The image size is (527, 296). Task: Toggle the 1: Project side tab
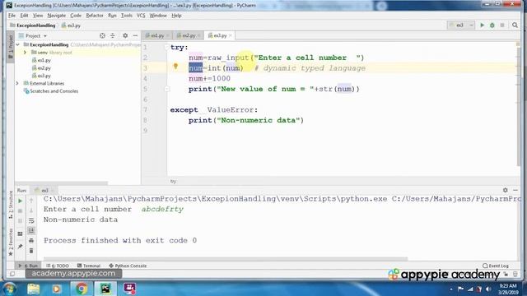point(11,48)
